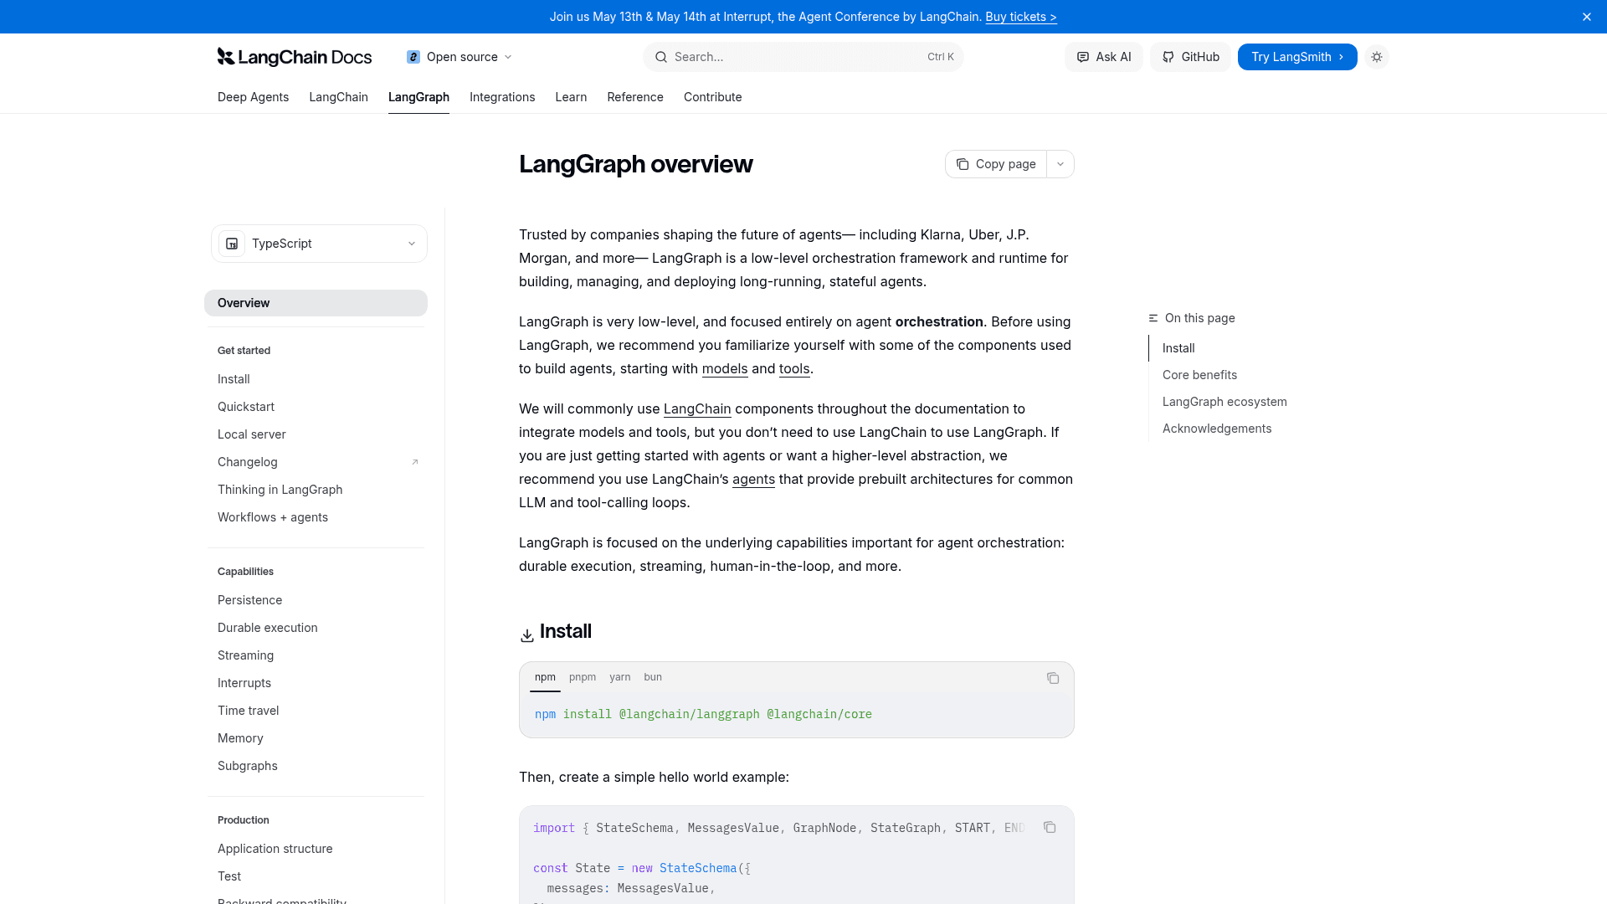The height and width of the screenshot is (904, 1607).
Task: Switch to yarn install tab
Action: (x=620, y=677)
